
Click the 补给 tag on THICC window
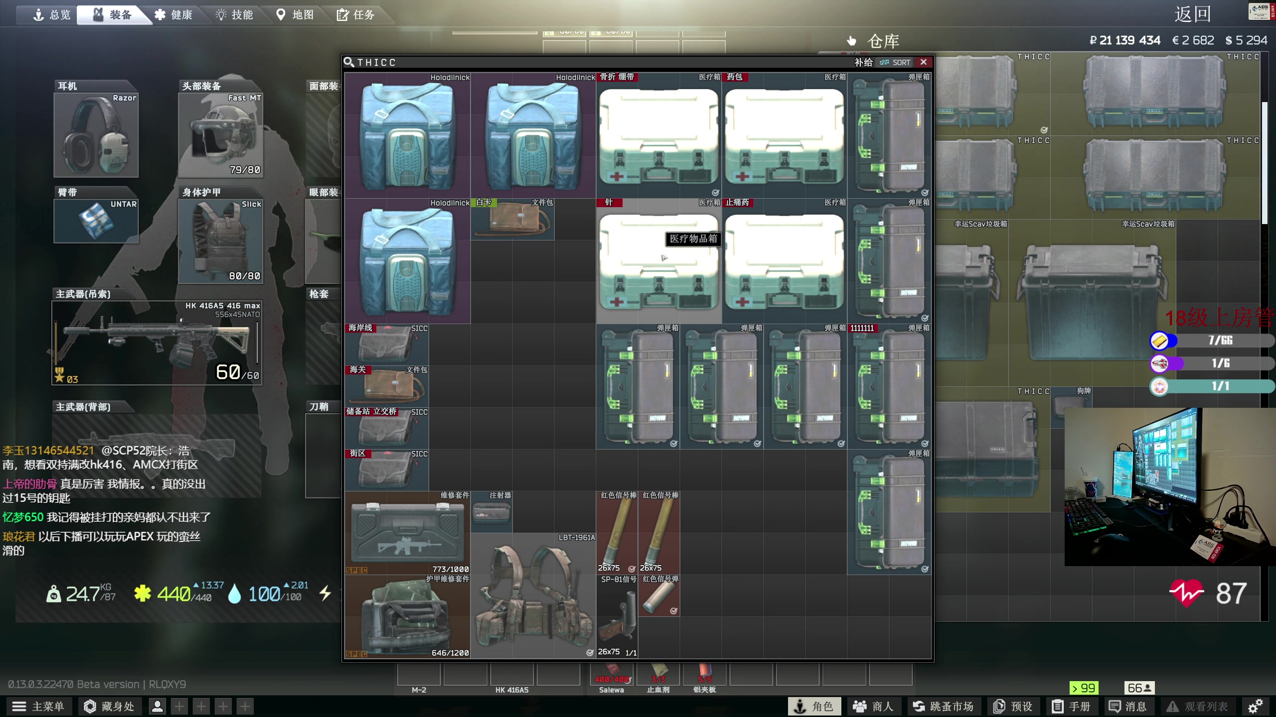863,62
